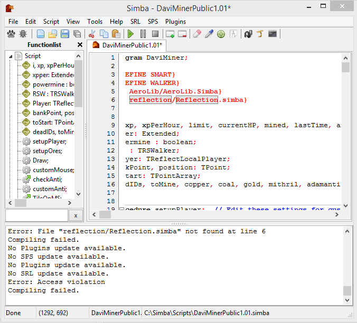Select the RSW : TRSWalker item
The height and width of the screenshot is (323, 357).
tap(53, 94)
